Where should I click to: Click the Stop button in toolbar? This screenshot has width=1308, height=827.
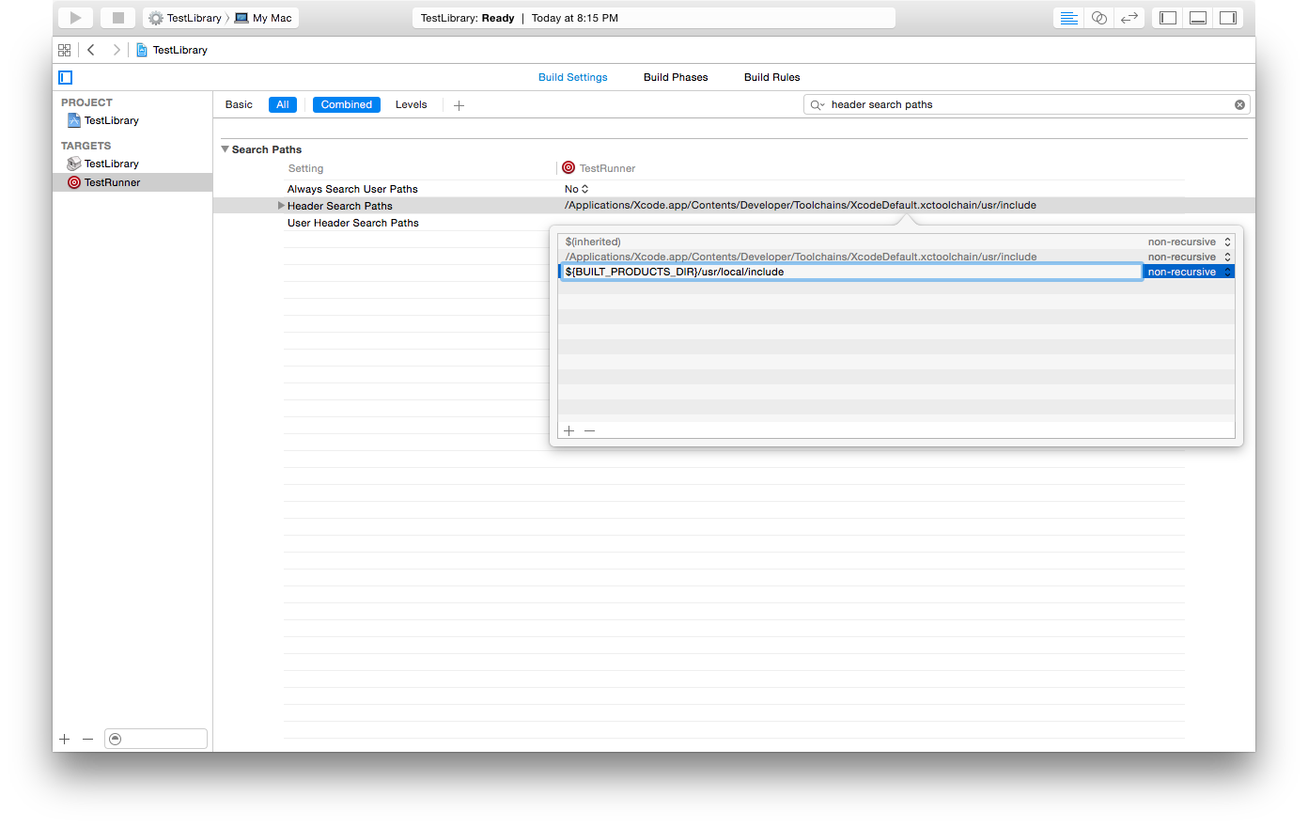[x=118, y=18]
